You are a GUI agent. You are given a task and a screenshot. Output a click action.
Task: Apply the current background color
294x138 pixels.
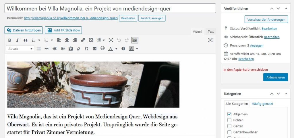click(x=131, y=49)
